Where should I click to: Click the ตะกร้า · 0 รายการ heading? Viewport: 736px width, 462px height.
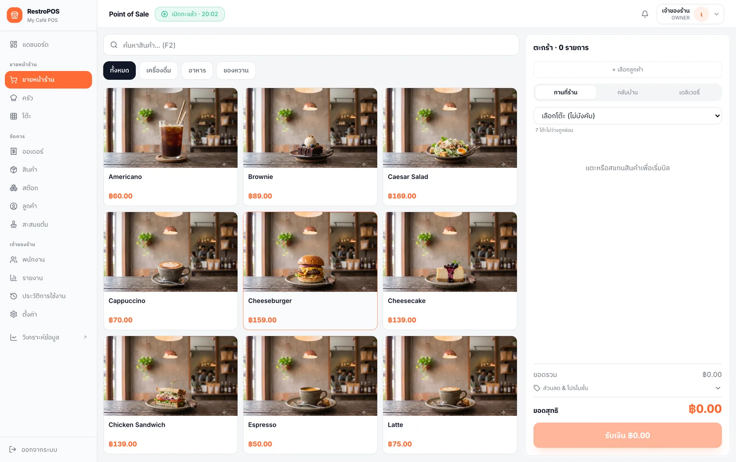(x=561, y=48)
